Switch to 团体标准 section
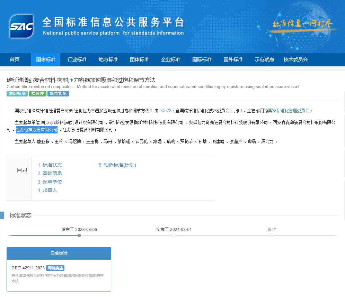Viewport: 345px width, 297px height. (x=140, y=59)
